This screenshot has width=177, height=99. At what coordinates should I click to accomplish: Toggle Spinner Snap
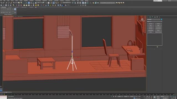point(58,3)
